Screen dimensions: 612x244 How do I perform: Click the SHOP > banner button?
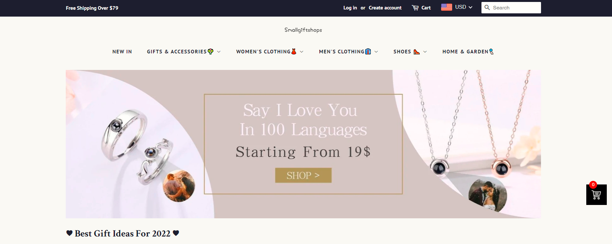pos(303,175)
